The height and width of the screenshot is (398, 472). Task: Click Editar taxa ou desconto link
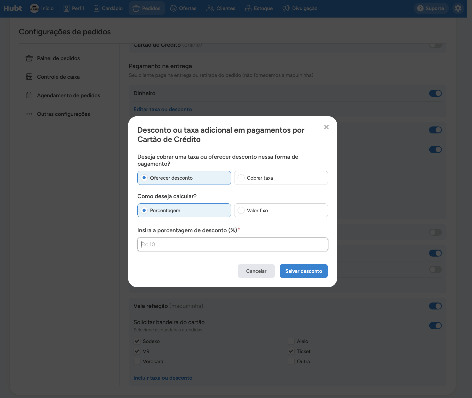click(163, 109)
